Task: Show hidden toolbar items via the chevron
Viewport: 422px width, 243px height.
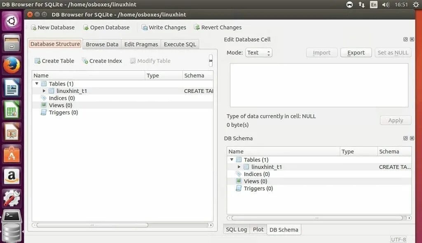Action: tap(211, 61)
